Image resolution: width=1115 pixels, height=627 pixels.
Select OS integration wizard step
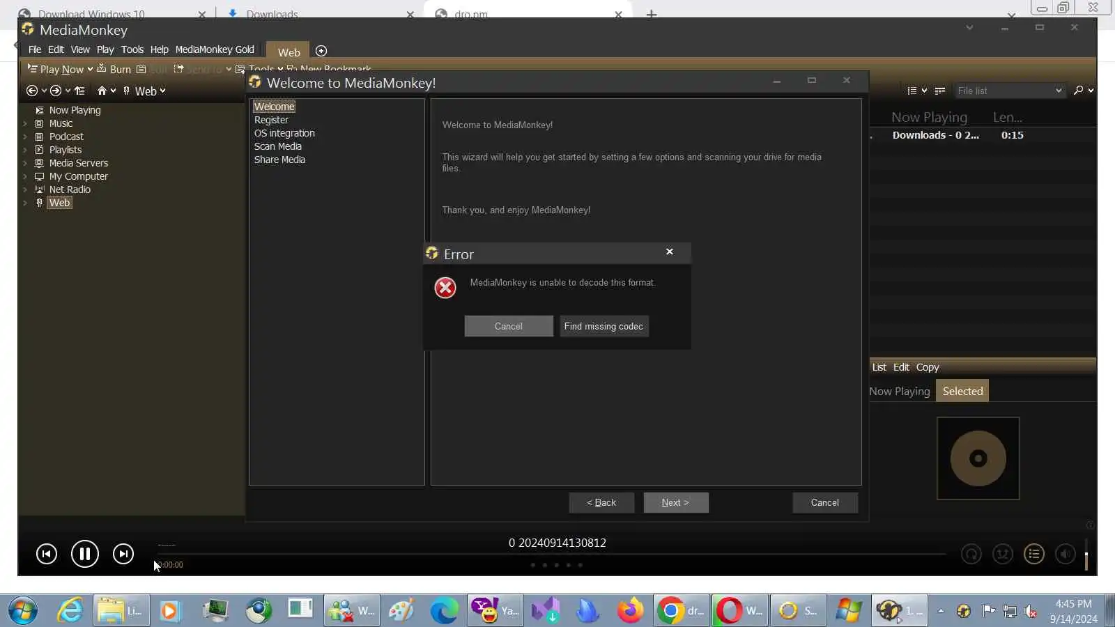[284, 133]
